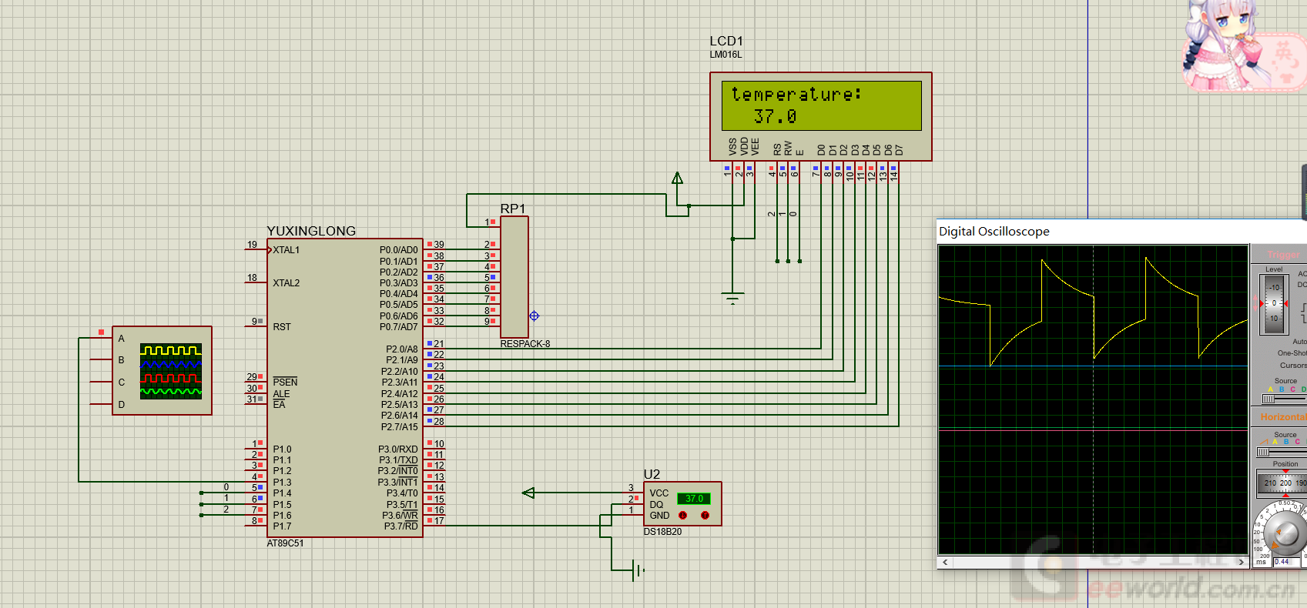
Task: Click the YUXINGLONG component reference label
Action: 311,231
